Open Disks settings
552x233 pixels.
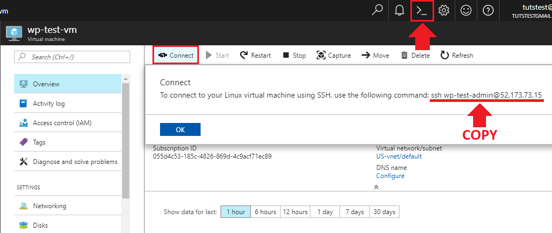pos(68,225)
